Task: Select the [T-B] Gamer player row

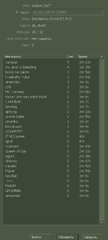Action: (x=51, y=136)
